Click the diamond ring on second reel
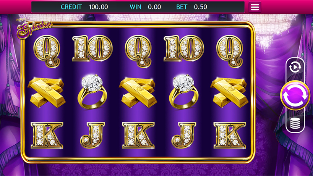Viewport: 313px width, 176px height. coord(92,92)
